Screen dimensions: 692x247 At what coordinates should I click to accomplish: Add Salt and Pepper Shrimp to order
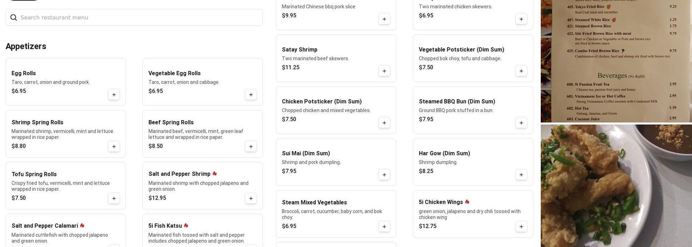(251, 198)
